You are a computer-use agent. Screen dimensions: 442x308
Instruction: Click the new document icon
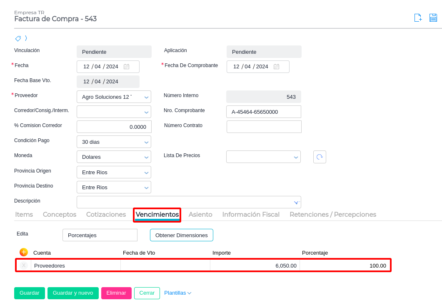[x=418, y=18]
